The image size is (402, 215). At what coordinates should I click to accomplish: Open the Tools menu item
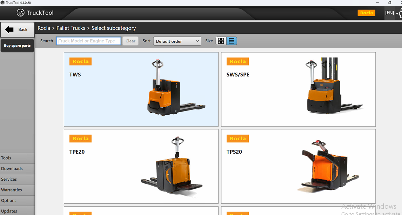(17, 158)
